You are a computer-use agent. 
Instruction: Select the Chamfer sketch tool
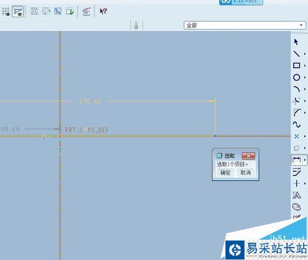[x=296, y=113]
